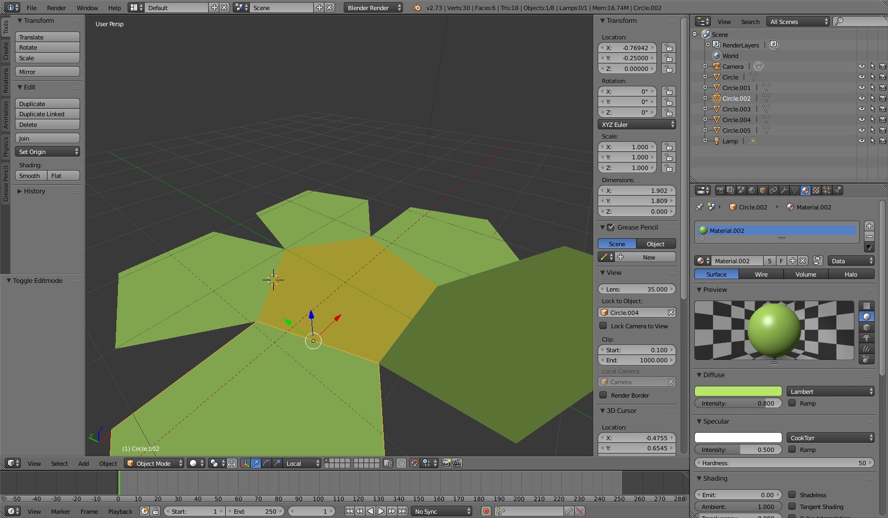The image size is (888, 518).
Task: Enable the Render Border checkbox
Action: pos(603,395)
